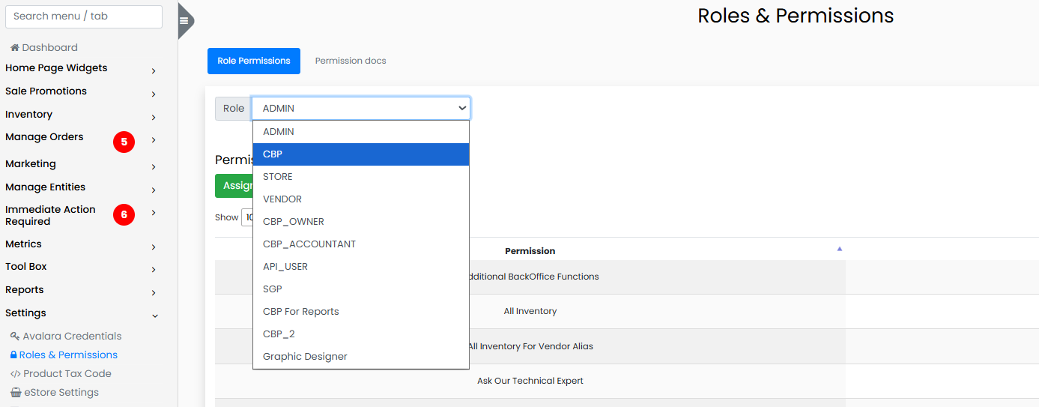Viewport: 1039px width, 407px height.
Task: Expand Inventory menu chevron
Action: (x=154, y=117)
